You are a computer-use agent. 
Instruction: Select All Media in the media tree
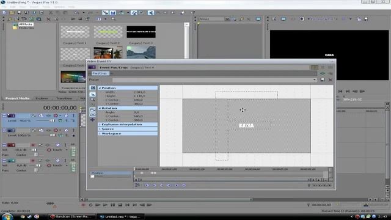26,24
